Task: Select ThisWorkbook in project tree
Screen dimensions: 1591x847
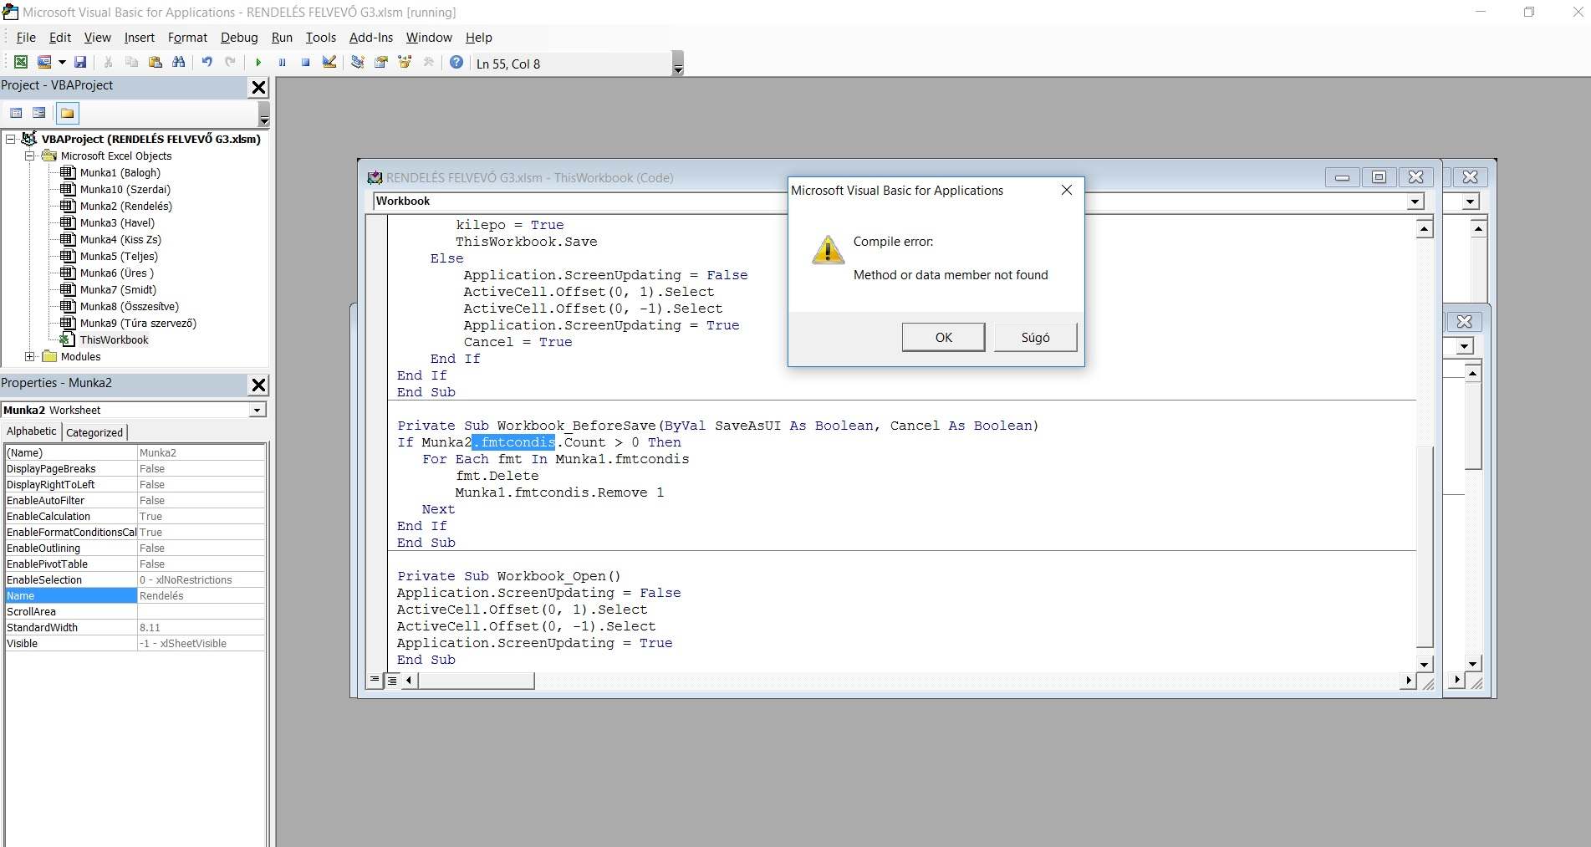Action: [114, 339]
